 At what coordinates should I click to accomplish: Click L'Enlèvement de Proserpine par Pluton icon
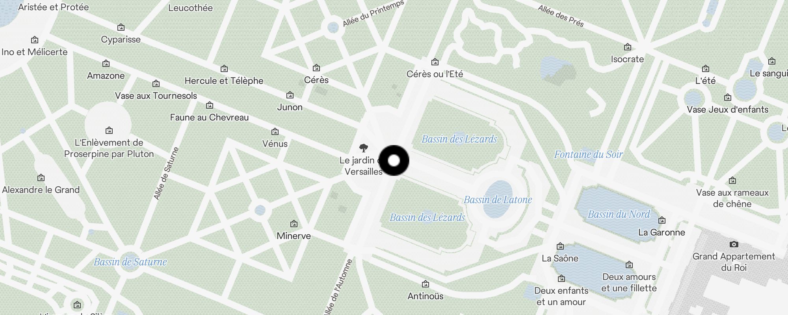click(109, 130)
